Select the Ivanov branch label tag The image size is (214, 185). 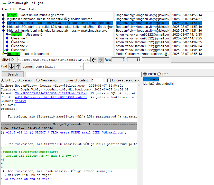click(x=16, y=35)
